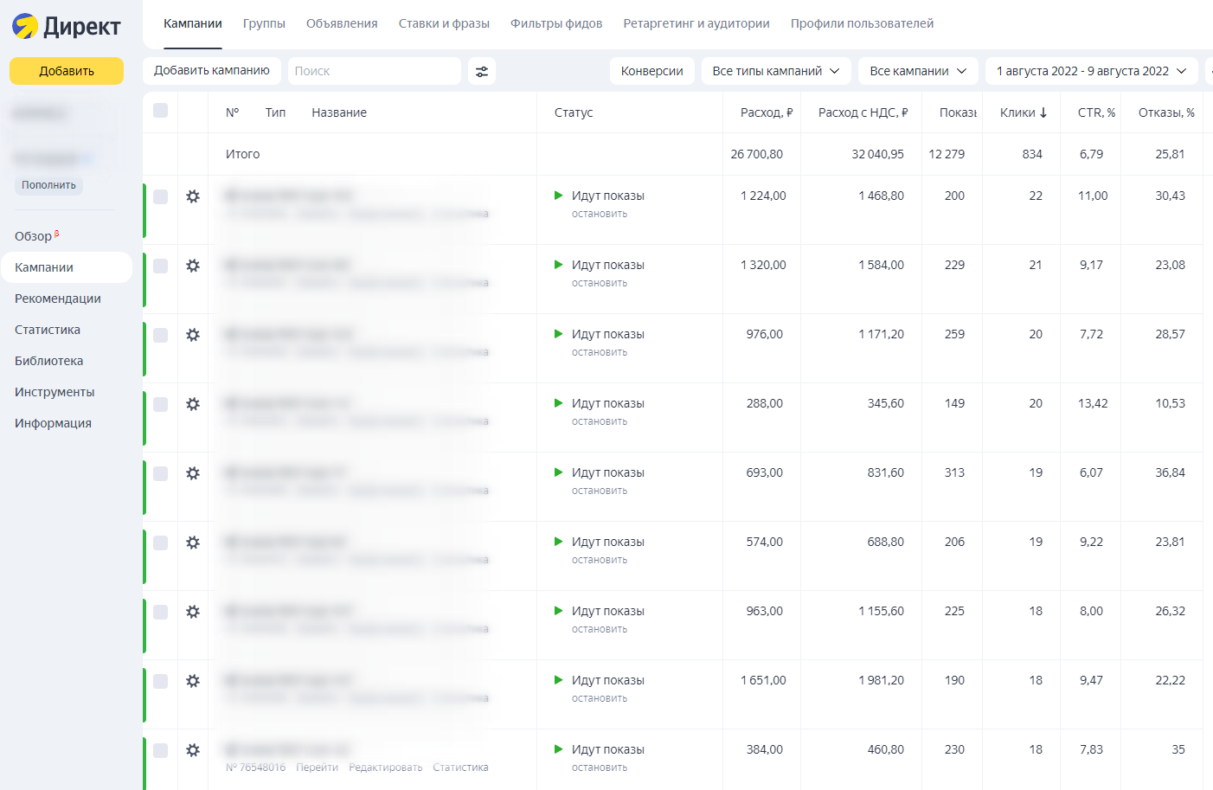The image size is (1213, 790).
Task: Click the Поиск search field
Action: (x=374, y=71)
